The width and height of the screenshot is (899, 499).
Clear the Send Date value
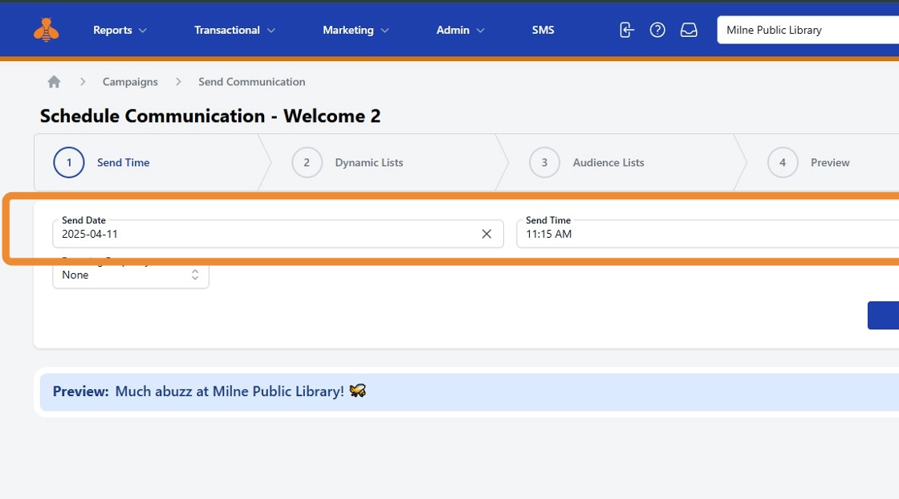(x=486, y=234)
